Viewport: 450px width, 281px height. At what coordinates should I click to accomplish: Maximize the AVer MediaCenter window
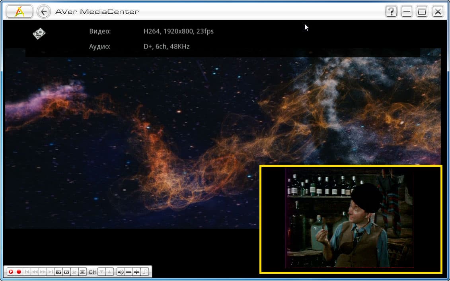pos(422,12)
